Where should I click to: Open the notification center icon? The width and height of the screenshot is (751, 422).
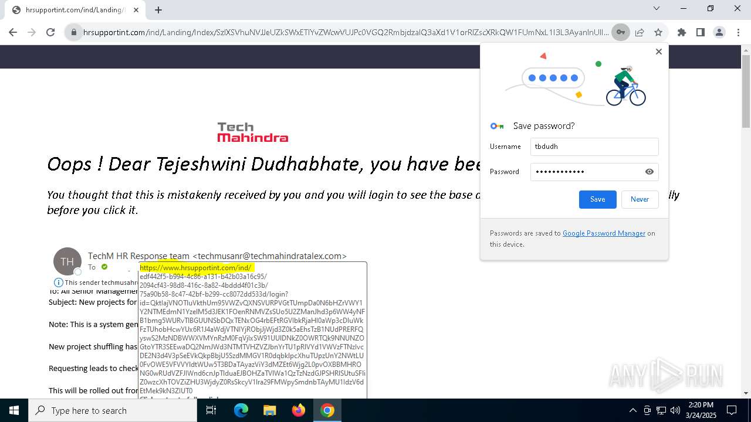coord(732,410)
